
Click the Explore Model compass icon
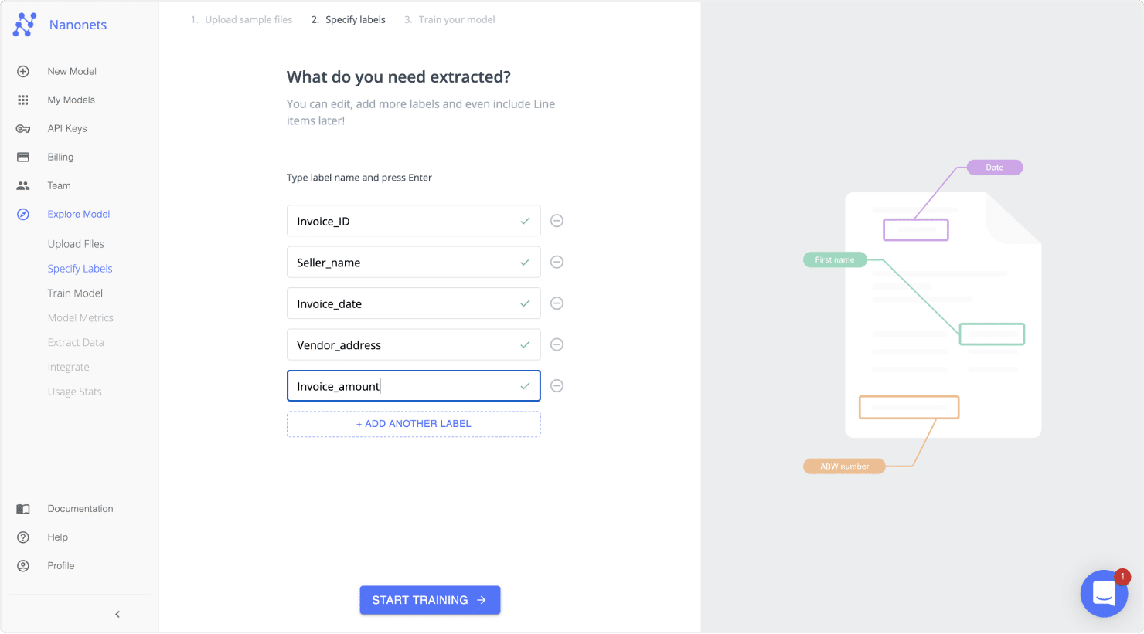tap(23, 214)
